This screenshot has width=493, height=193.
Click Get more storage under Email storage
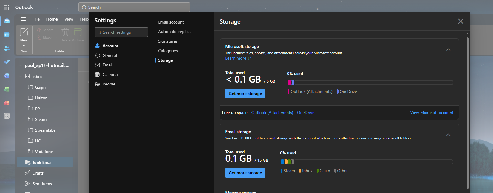(245, 173)
